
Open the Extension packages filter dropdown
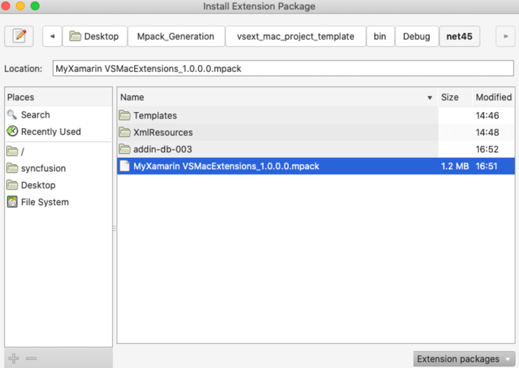(x=463, y=359)
